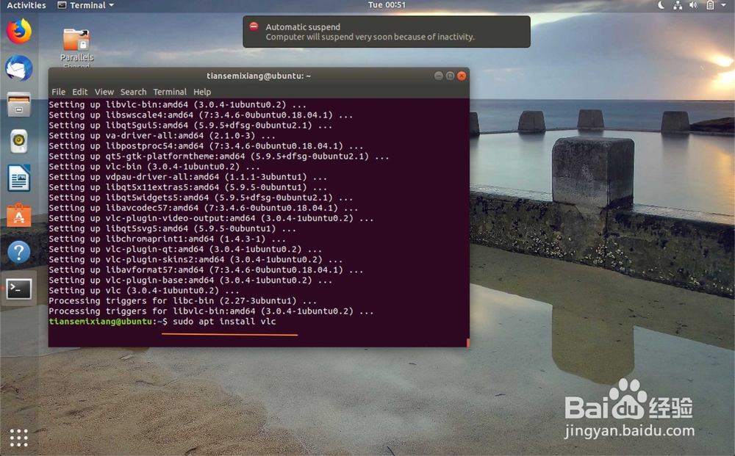Open the Help menu in Terminal
Image resolution: width=735 pixels, height=456 pixels.
click(x=202, y=92)
